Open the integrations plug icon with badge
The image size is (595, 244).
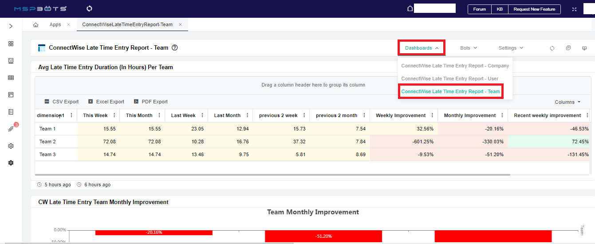click(x=11, y=129)
